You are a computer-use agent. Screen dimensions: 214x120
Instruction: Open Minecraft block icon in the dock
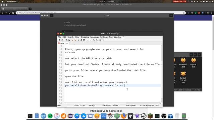click(150, 116)
